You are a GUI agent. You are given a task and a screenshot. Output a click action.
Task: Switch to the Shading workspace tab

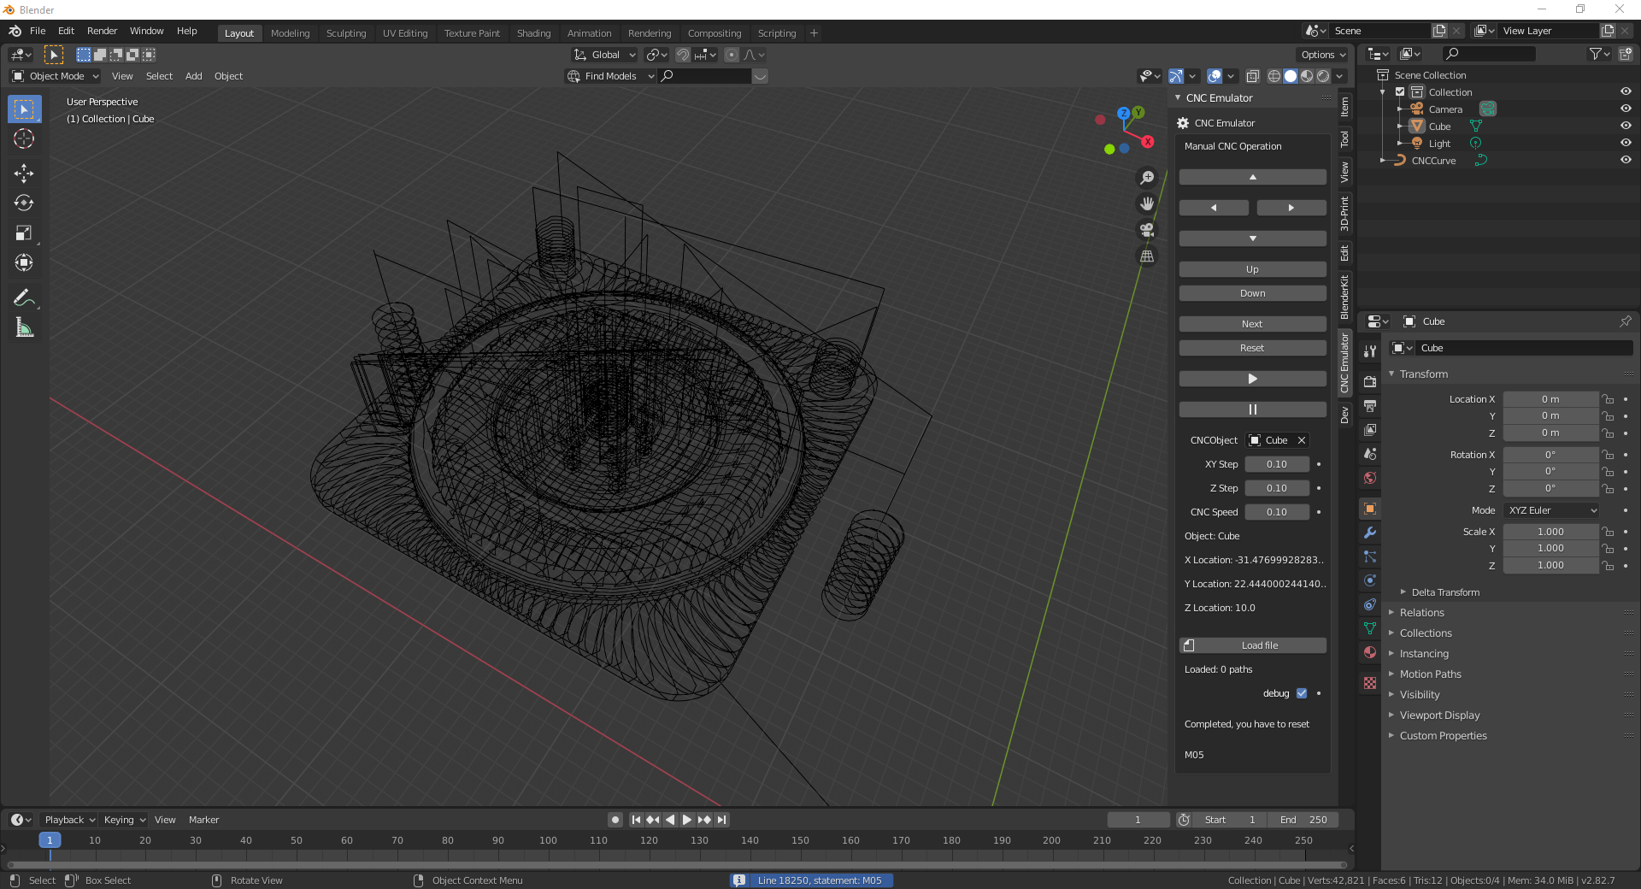(x=533, y=32)
